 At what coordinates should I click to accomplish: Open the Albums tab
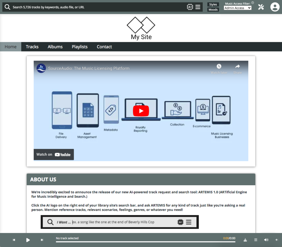click(55, 47)
